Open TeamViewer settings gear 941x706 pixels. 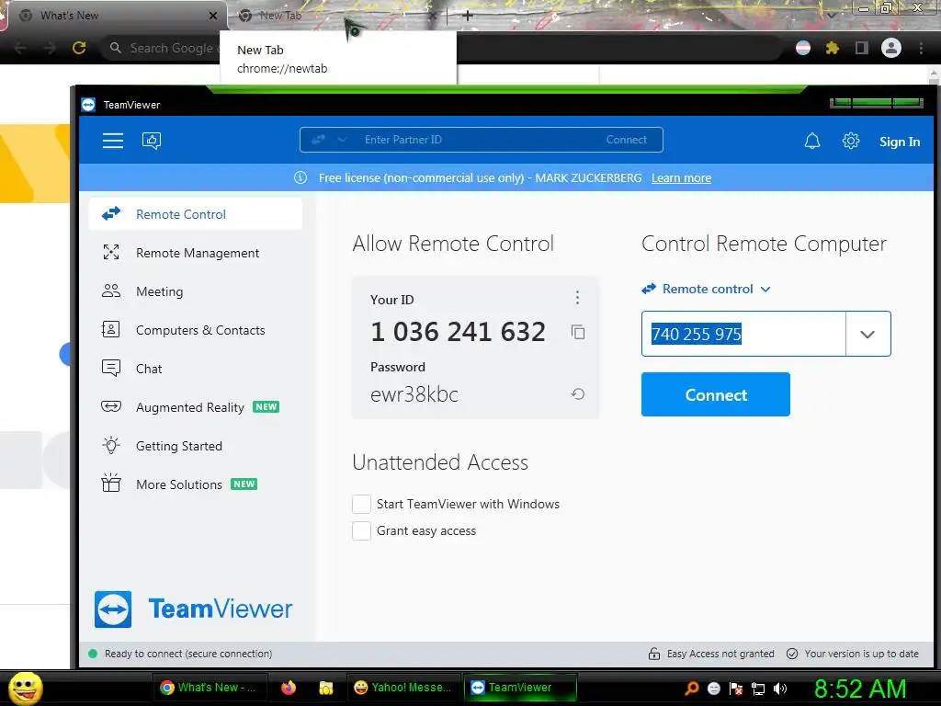[x=850, y=141]
